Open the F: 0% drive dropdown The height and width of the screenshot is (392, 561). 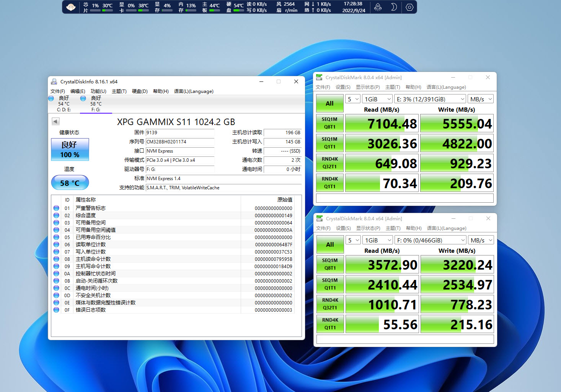point(431,240)
